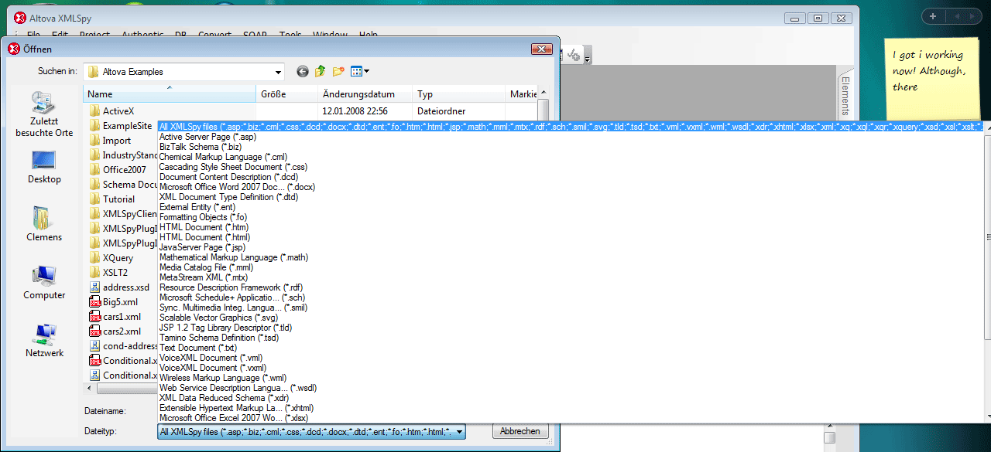
Task: Choose XML Document Type Definition (*.dtd)
Action: [x=228, y=197]
